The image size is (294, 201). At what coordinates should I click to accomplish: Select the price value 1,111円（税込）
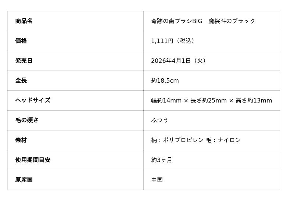click(174, 41)
